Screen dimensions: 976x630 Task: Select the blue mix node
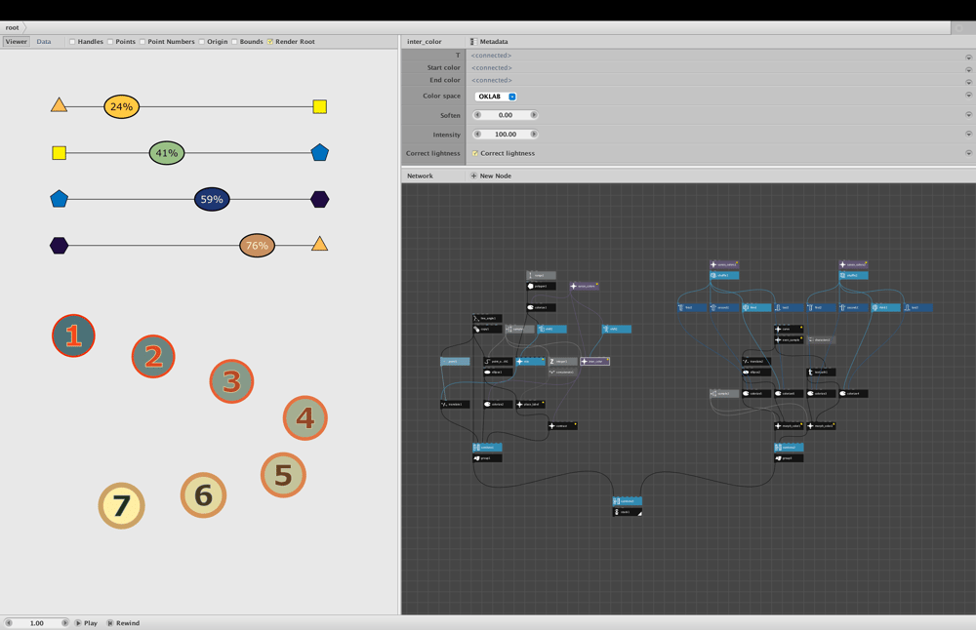click(x=530, y=362)
